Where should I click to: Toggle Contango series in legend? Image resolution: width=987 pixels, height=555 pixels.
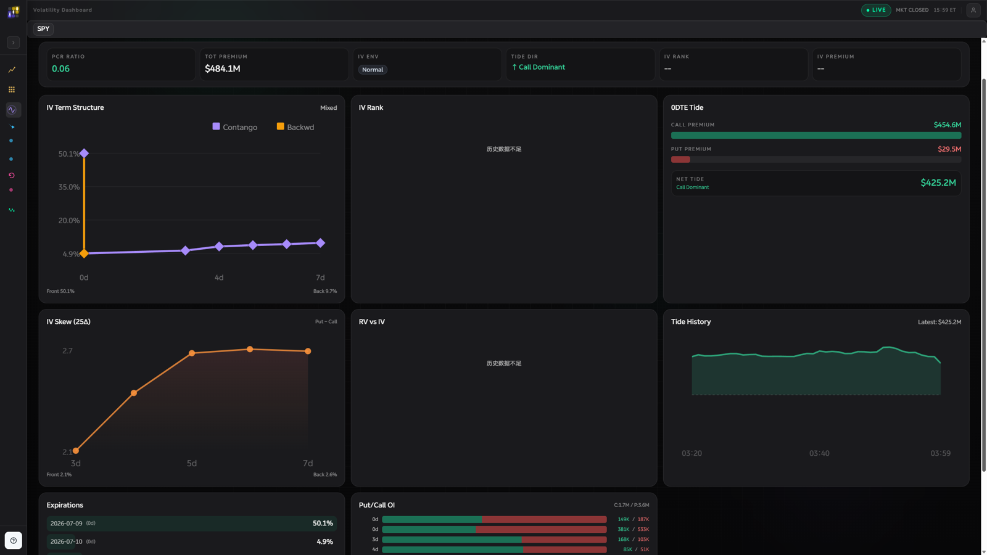point(235,127)
